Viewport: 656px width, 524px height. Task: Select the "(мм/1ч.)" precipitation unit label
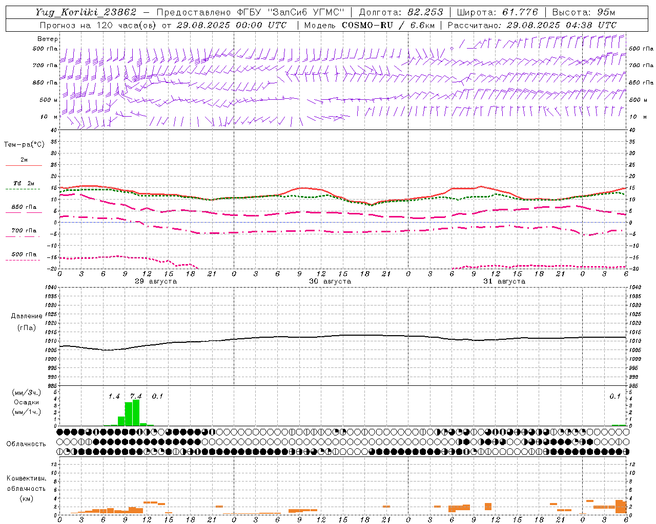[x=26, y=412]
